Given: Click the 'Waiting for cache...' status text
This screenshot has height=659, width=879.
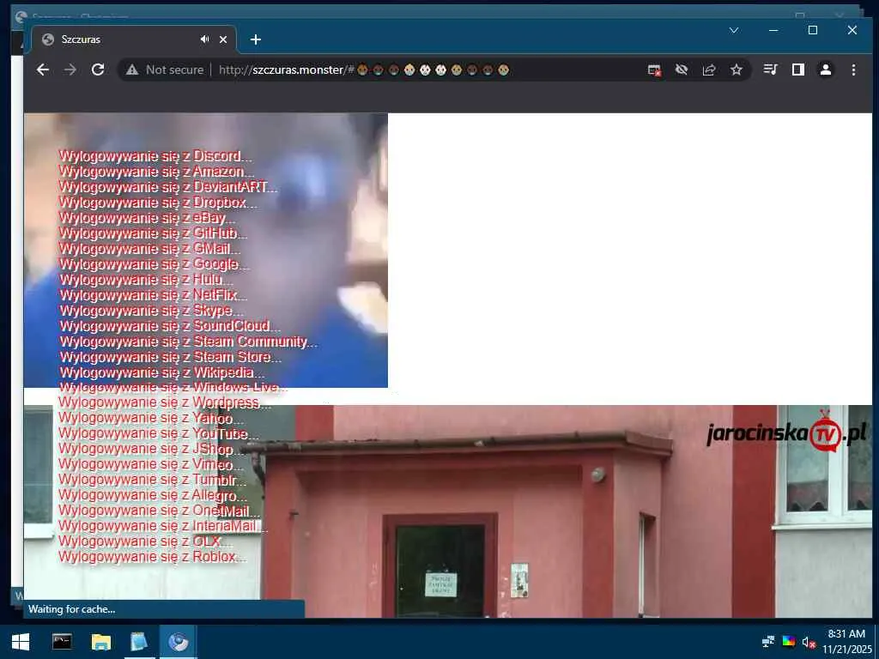Looking at the screenshot, I should tap(72, 609).
